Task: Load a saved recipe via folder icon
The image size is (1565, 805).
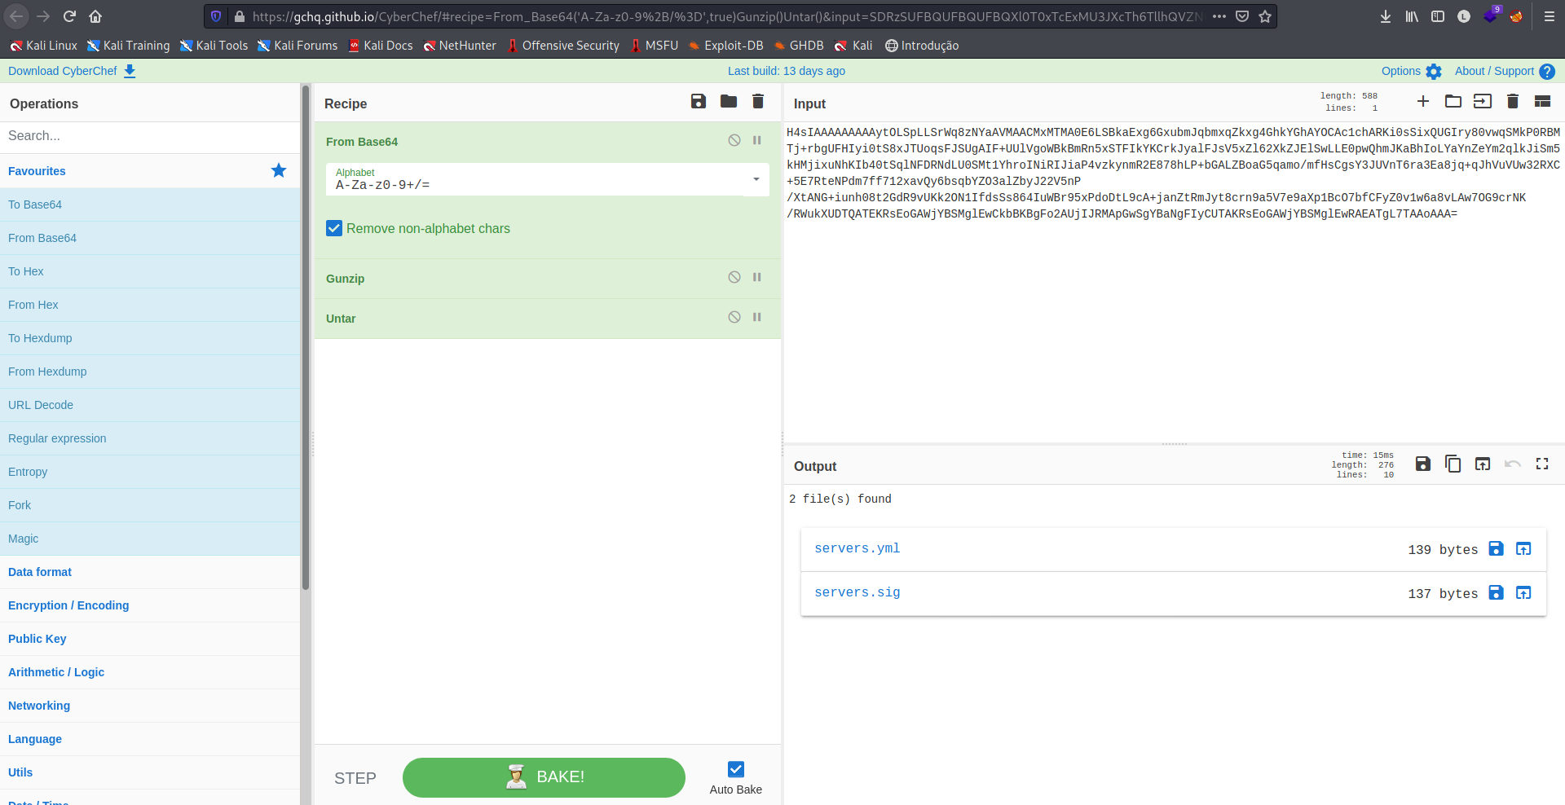Action: [729, 102]
